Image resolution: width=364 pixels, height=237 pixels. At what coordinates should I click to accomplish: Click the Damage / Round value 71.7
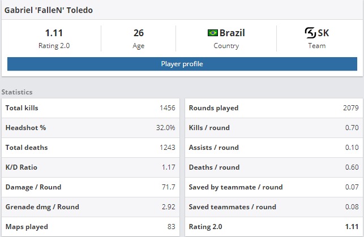169,187
